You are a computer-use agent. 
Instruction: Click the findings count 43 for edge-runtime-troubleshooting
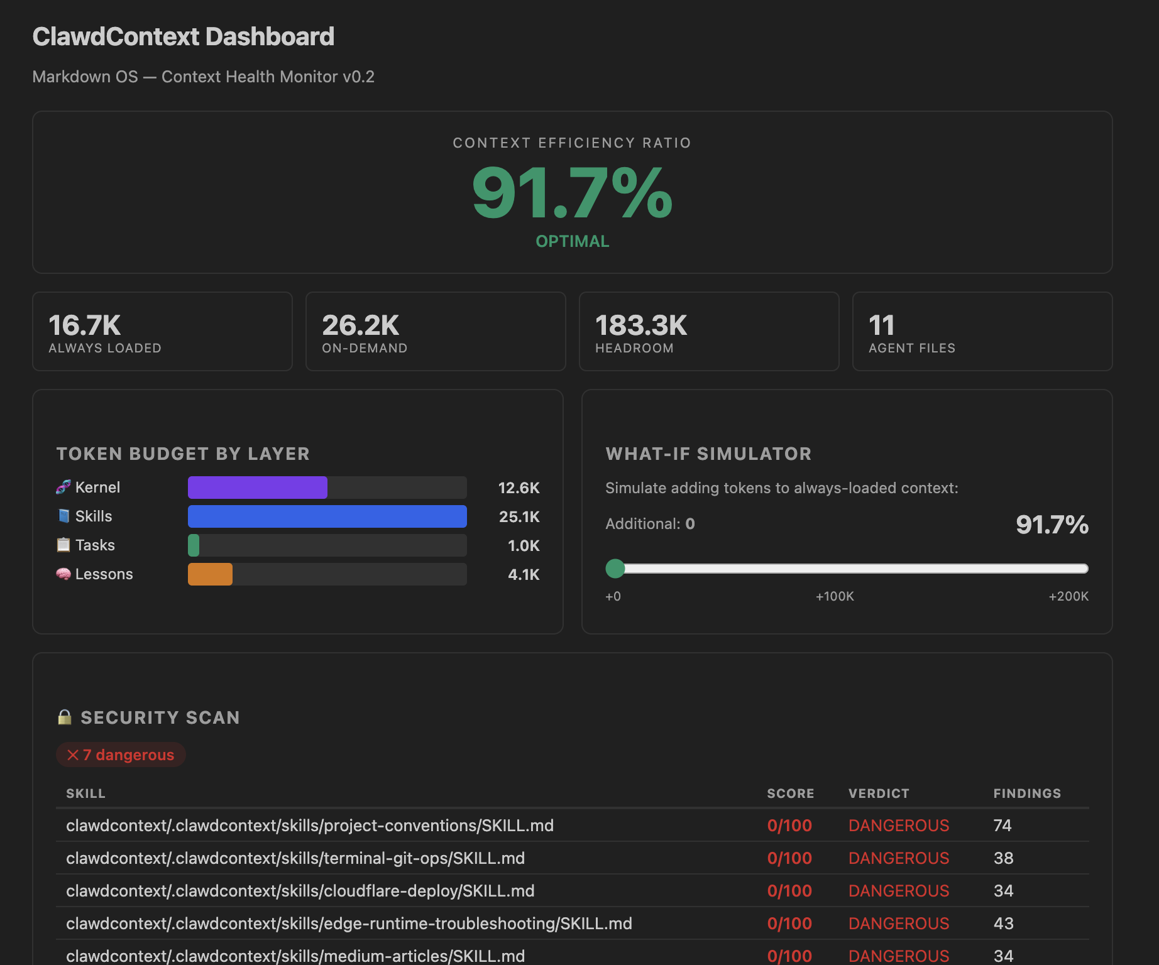click(x=1003, y=924)
